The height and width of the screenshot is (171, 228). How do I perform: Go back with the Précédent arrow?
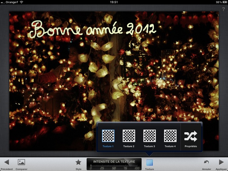(x=6, y=162)
